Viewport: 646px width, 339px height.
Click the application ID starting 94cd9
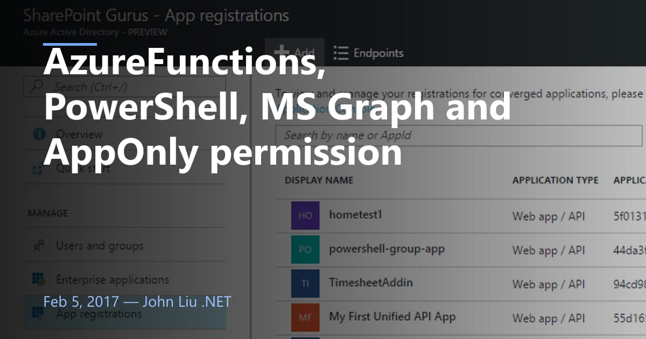coord(629,284)
